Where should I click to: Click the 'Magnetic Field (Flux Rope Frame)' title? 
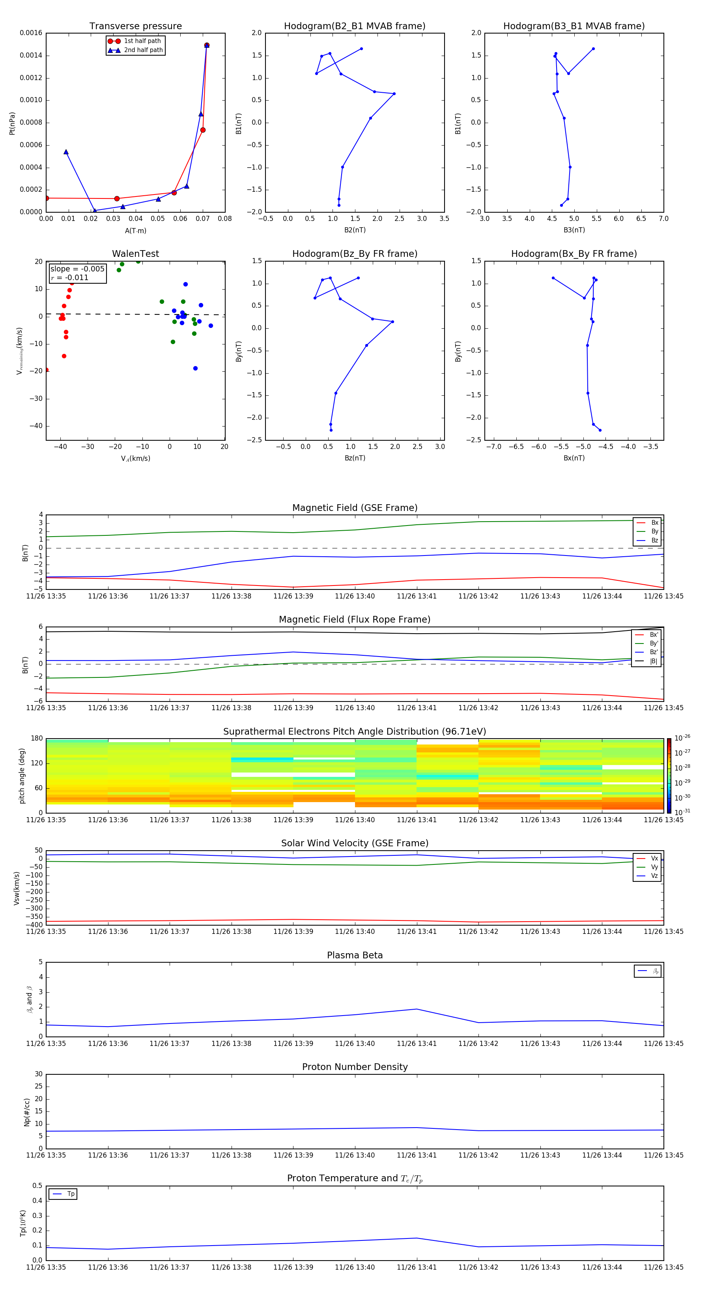[x=355, y=620]
